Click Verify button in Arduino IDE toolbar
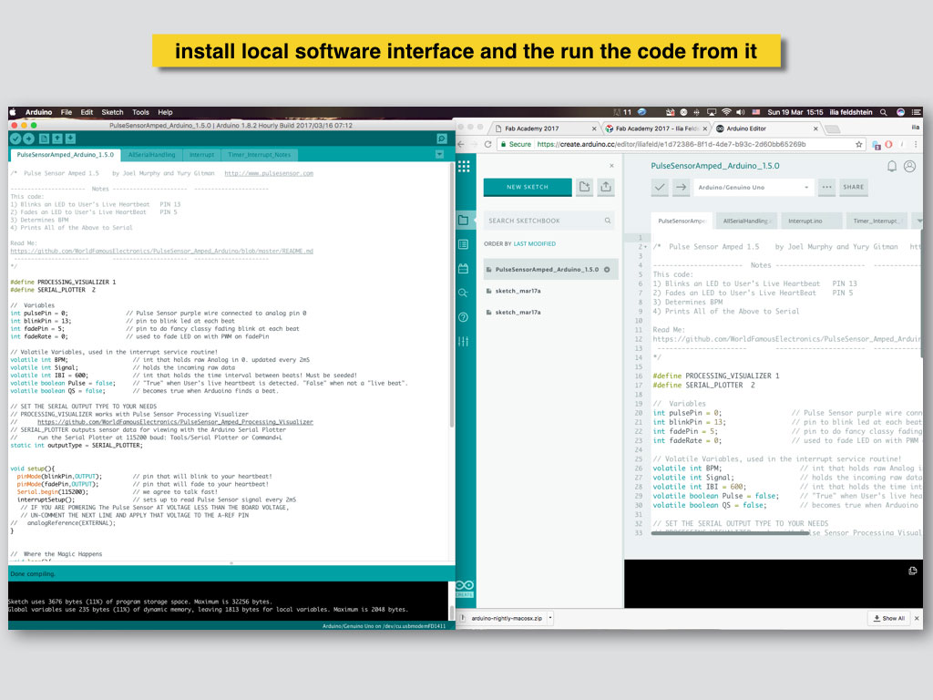 click(15, 139)
